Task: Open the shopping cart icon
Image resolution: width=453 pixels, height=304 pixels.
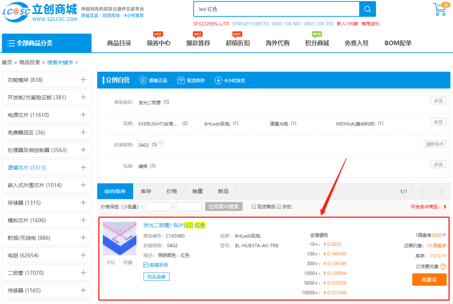Action: point(441,9)
